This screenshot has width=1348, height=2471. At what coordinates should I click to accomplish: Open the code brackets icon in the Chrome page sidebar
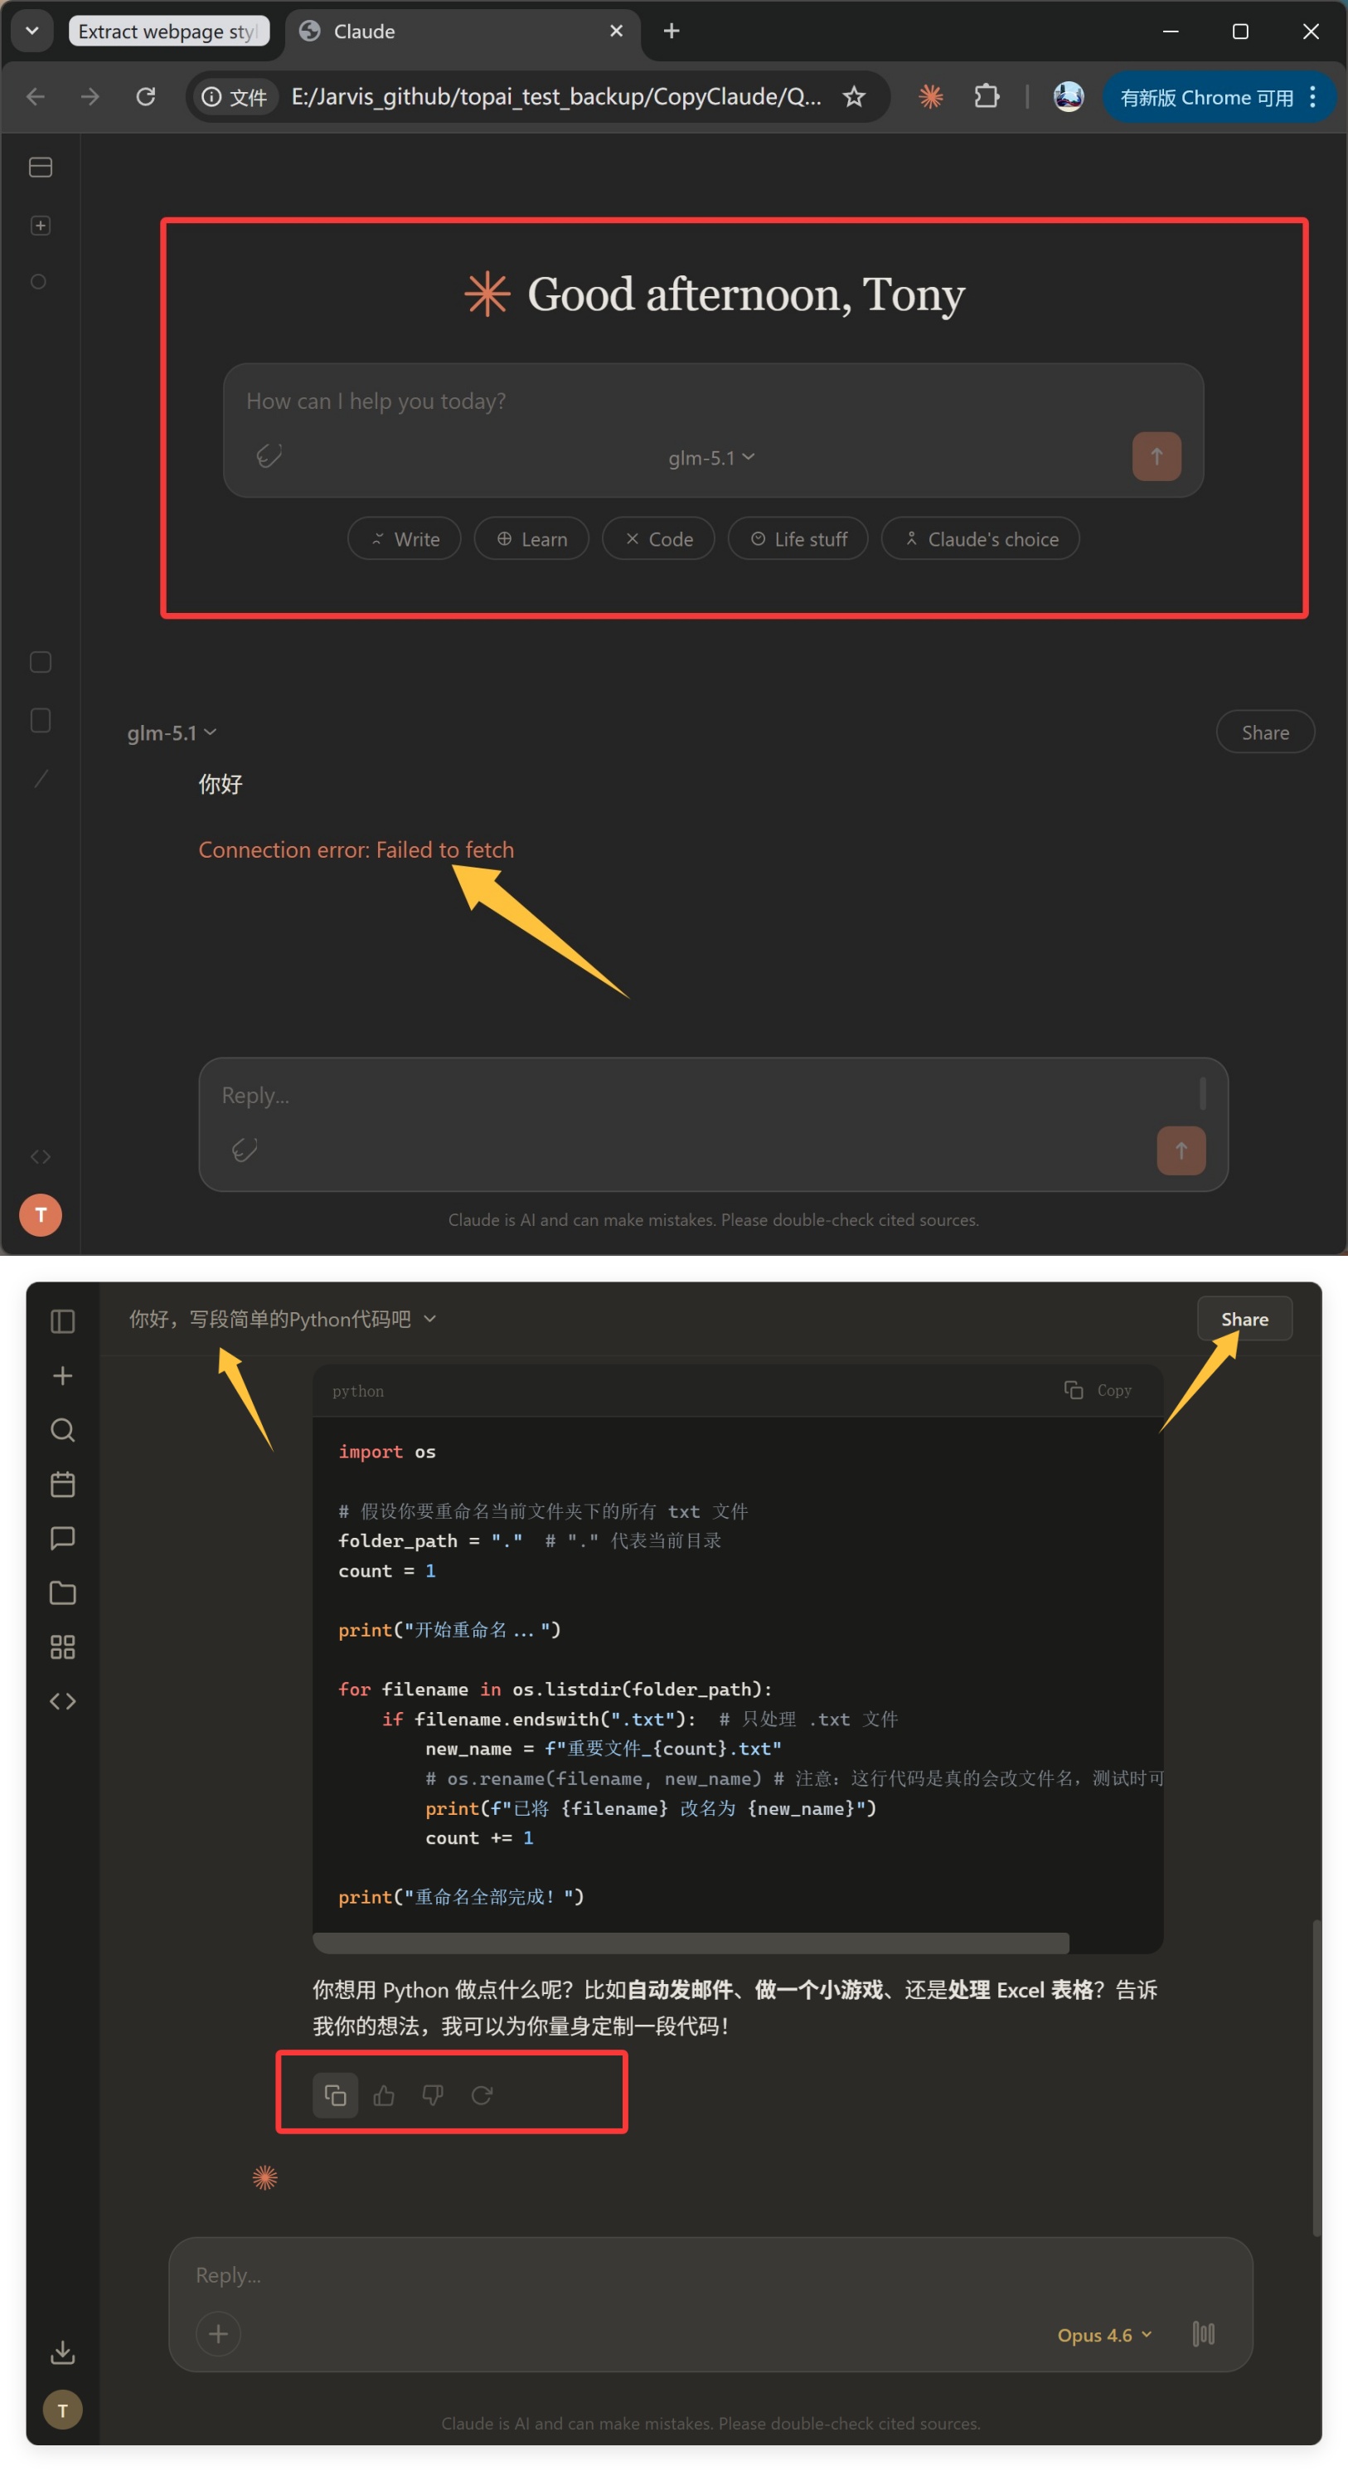pos(41,1157)
